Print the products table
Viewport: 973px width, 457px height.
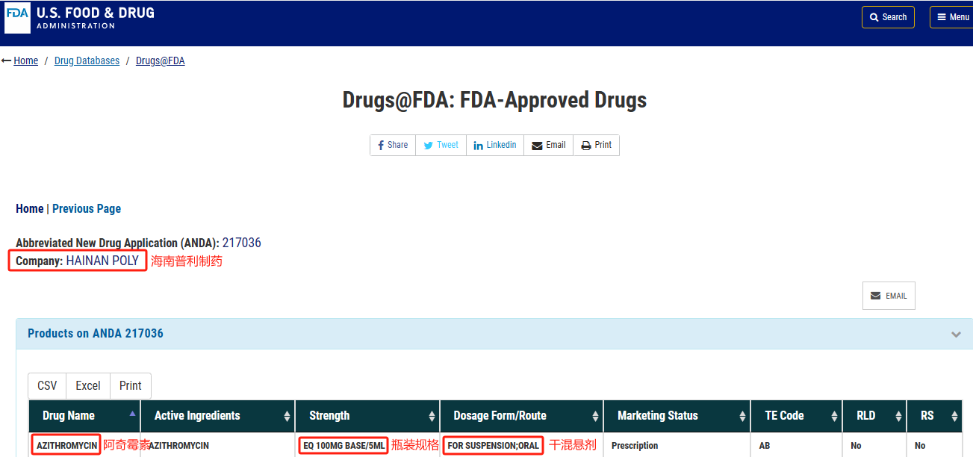[131, 385]
